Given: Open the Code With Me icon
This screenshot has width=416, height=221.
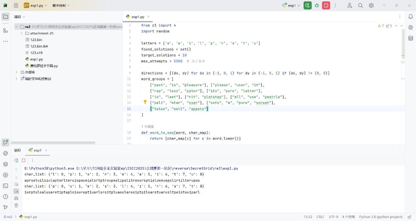Looking at the screenshot, I should pyautogui.click(x=350, y=6).
